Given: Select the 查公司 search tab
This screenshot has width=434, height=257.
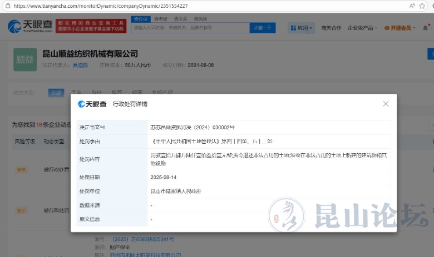Looking at the screenshot, I should coord(140,19).
